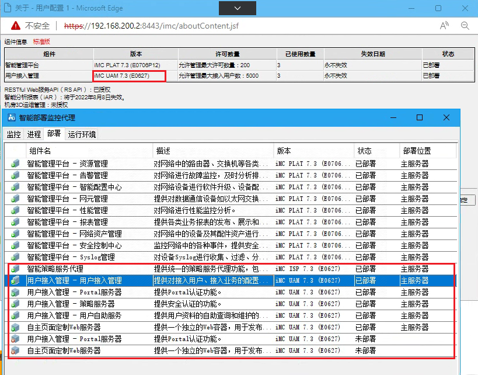Click the 组件信息 link

click(x=16, y=41)
